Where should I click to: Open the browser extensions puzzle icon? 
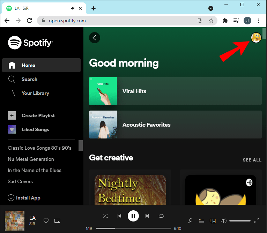225,21
